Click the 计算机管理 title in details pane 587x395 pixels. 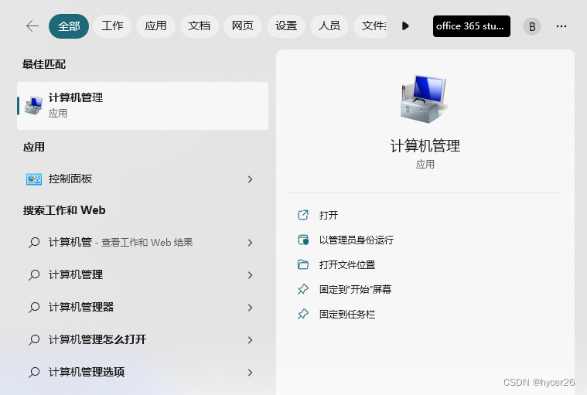pos(425,146)
